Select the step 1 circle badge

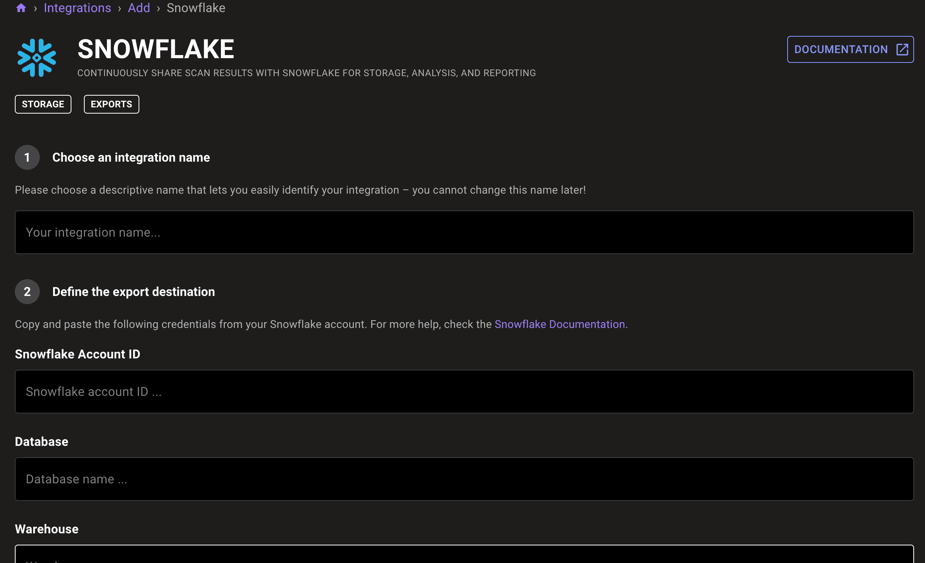pos(27,157)
